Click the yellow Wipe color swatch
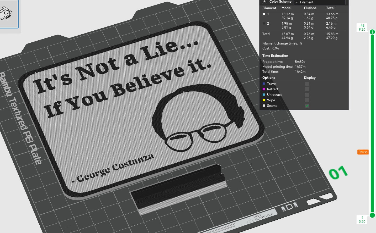This screenshot has height=233, width=376. click(x=264, y=100)
